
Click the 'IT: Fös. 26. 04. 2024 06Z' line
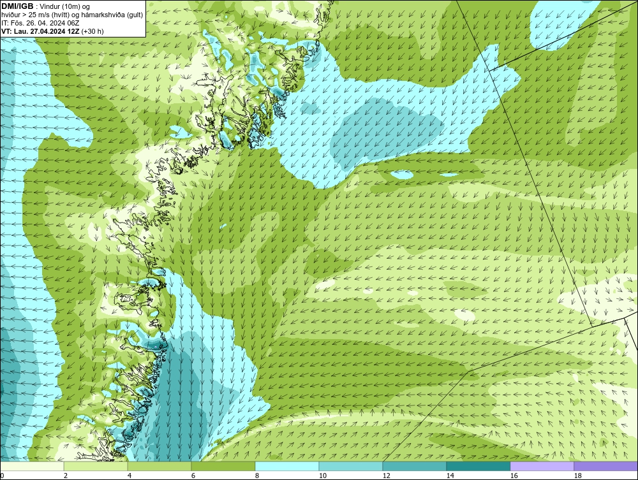[40, 23]
